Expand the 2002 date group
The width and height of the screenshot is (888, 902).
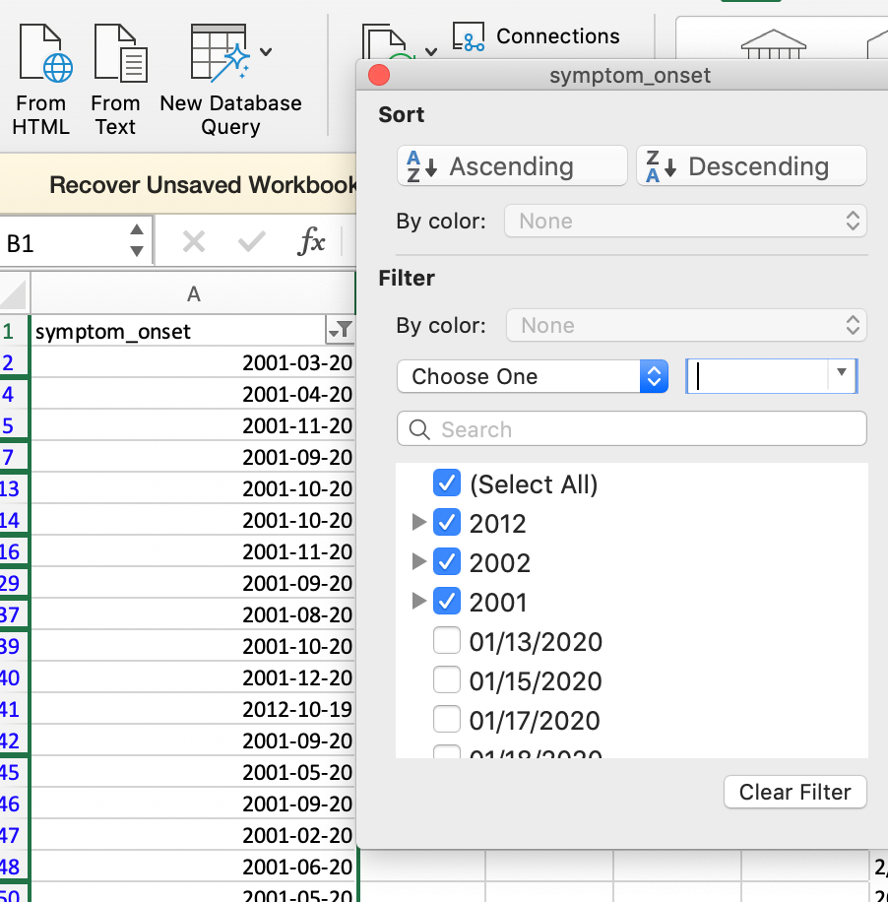tap(419, 561)
